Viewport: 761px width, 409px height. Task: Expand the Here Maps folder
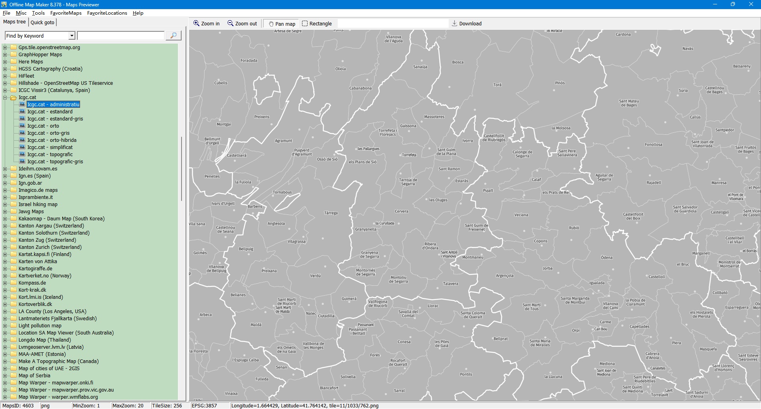click(5, 62)
